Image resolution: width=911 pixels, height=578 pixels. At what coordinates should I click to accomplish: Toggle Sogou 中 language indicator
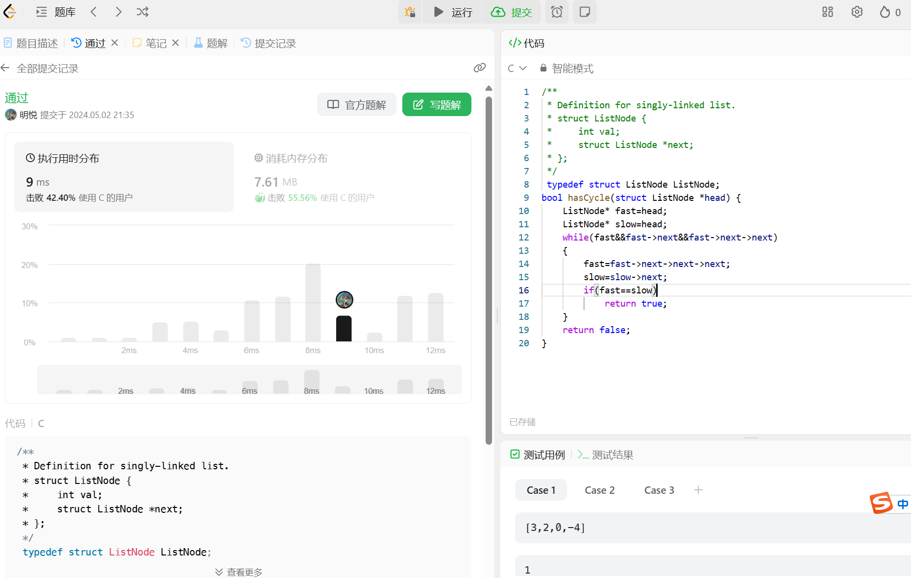pos(903,504)
